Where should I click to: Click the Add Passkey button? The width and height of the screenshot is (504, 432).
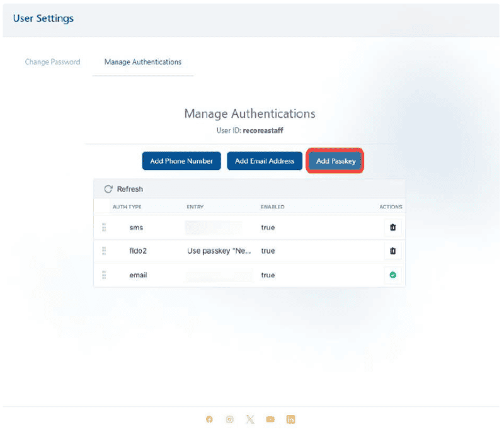[336, 161]
